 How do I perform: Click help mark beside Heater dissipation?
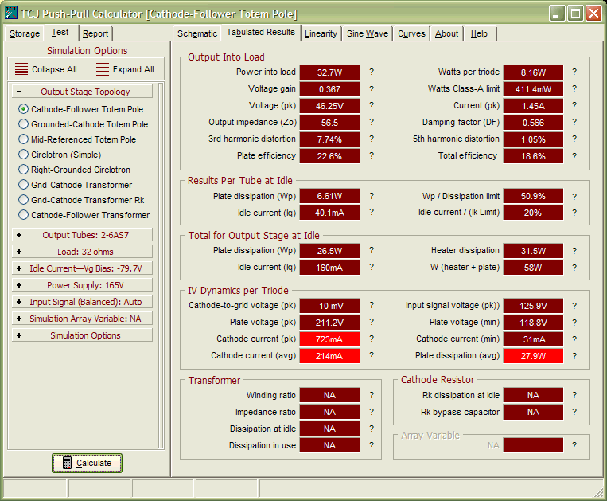[574, 251]
